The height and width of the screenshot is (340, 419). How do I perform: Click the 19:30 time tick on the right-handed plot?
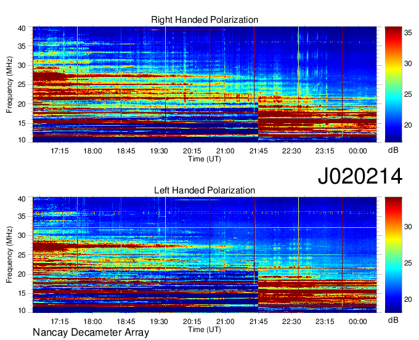[x=159, y=151]
